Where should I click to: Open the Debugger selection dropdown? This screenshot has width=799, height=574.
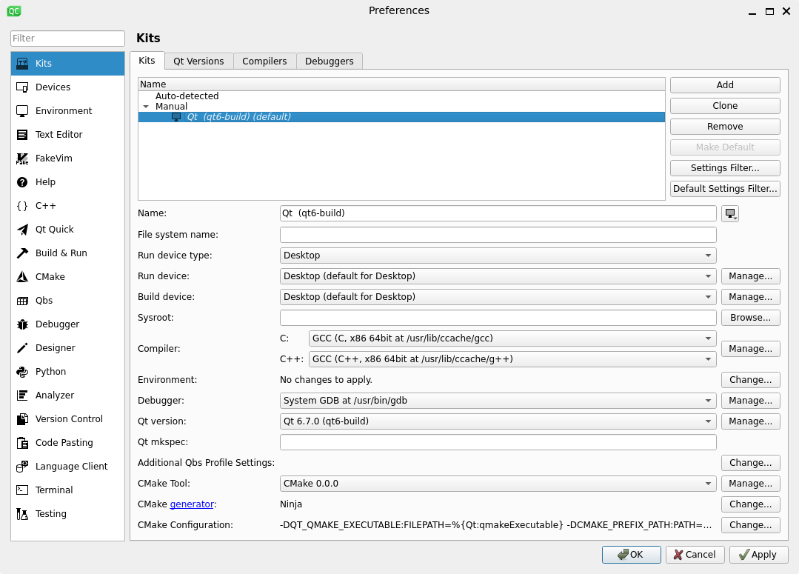(x=498, y=401)
